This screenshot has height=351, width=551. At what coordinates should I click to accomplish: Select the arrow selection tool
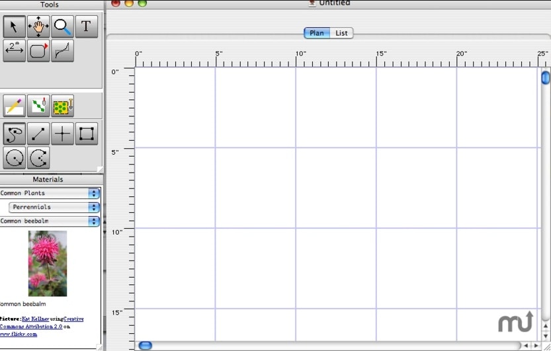click(x=15, y=26)
